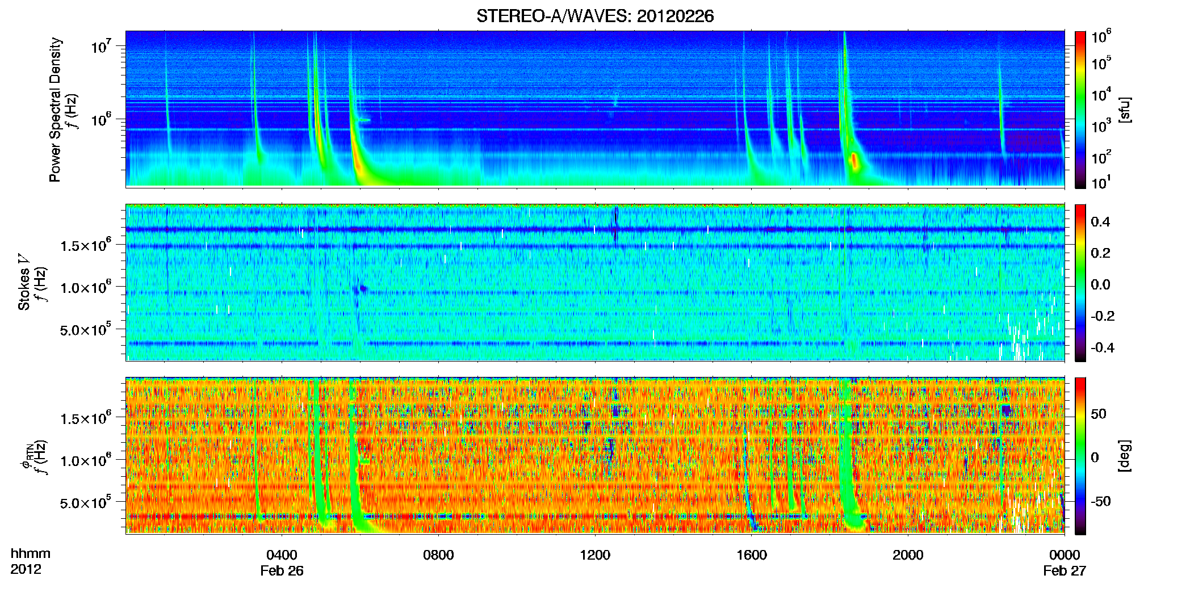Click the hhmm axis unit label
The image size is (1190, 613).
pos(31,554)
